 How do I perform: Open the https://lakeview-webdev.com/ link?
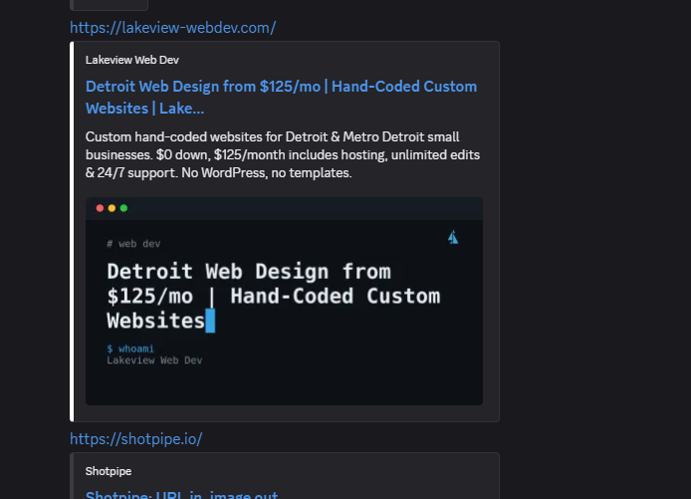[173, 28]
